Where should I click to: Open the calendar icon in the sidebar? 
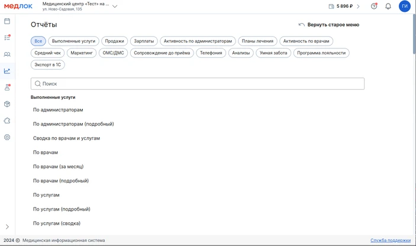(7, 21)
